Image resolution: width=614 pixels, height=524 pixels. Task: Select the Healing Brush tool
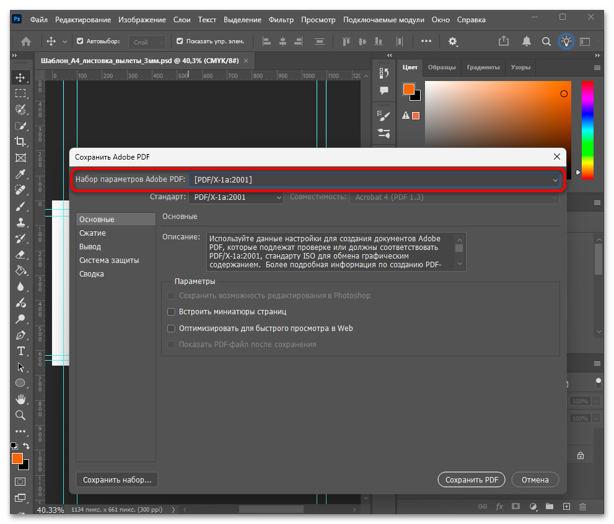(20, 190)
